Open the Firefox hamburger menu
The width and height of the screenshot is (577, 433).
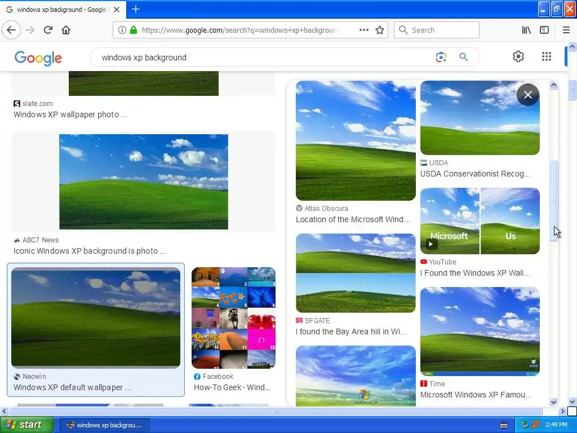point(566,30)
